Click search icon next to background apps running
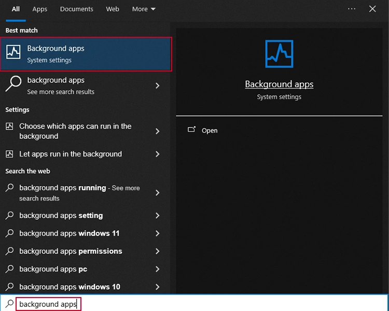This screenshot has width=389, height=311. tap(9, 188)
